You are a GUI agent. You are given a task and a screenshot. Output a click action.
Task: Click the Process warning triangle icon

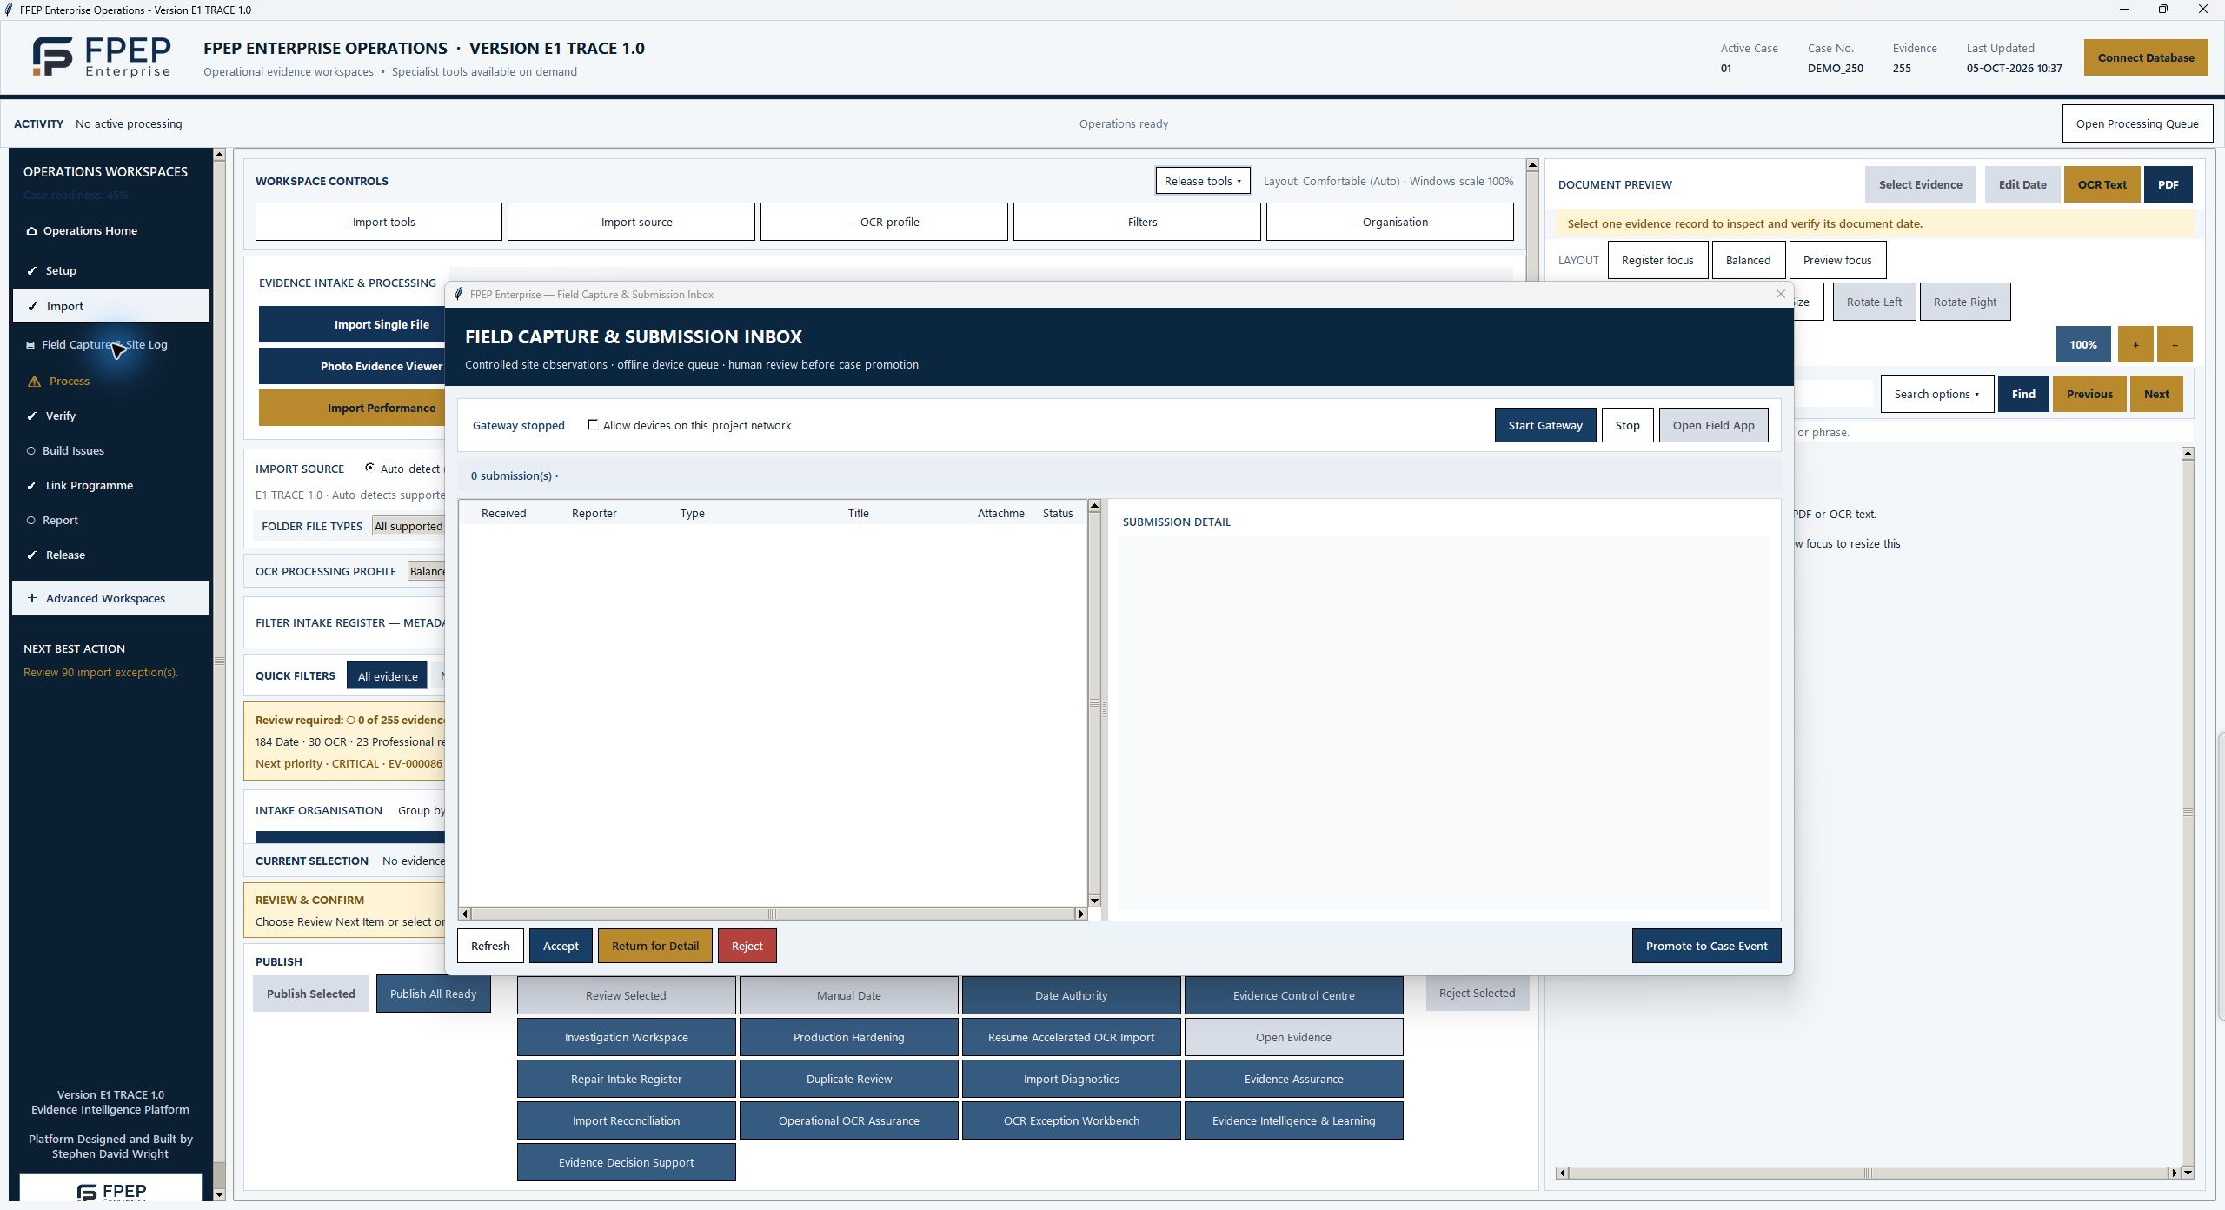[34, 382]
